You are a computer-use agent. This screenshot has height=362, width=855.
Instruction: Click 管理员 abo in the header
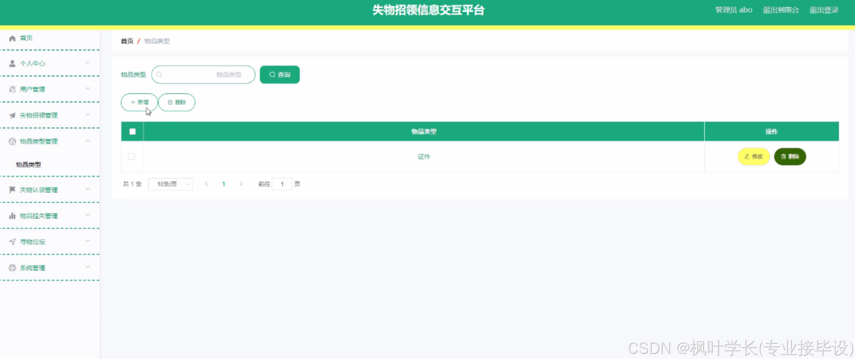coord(734,10)
